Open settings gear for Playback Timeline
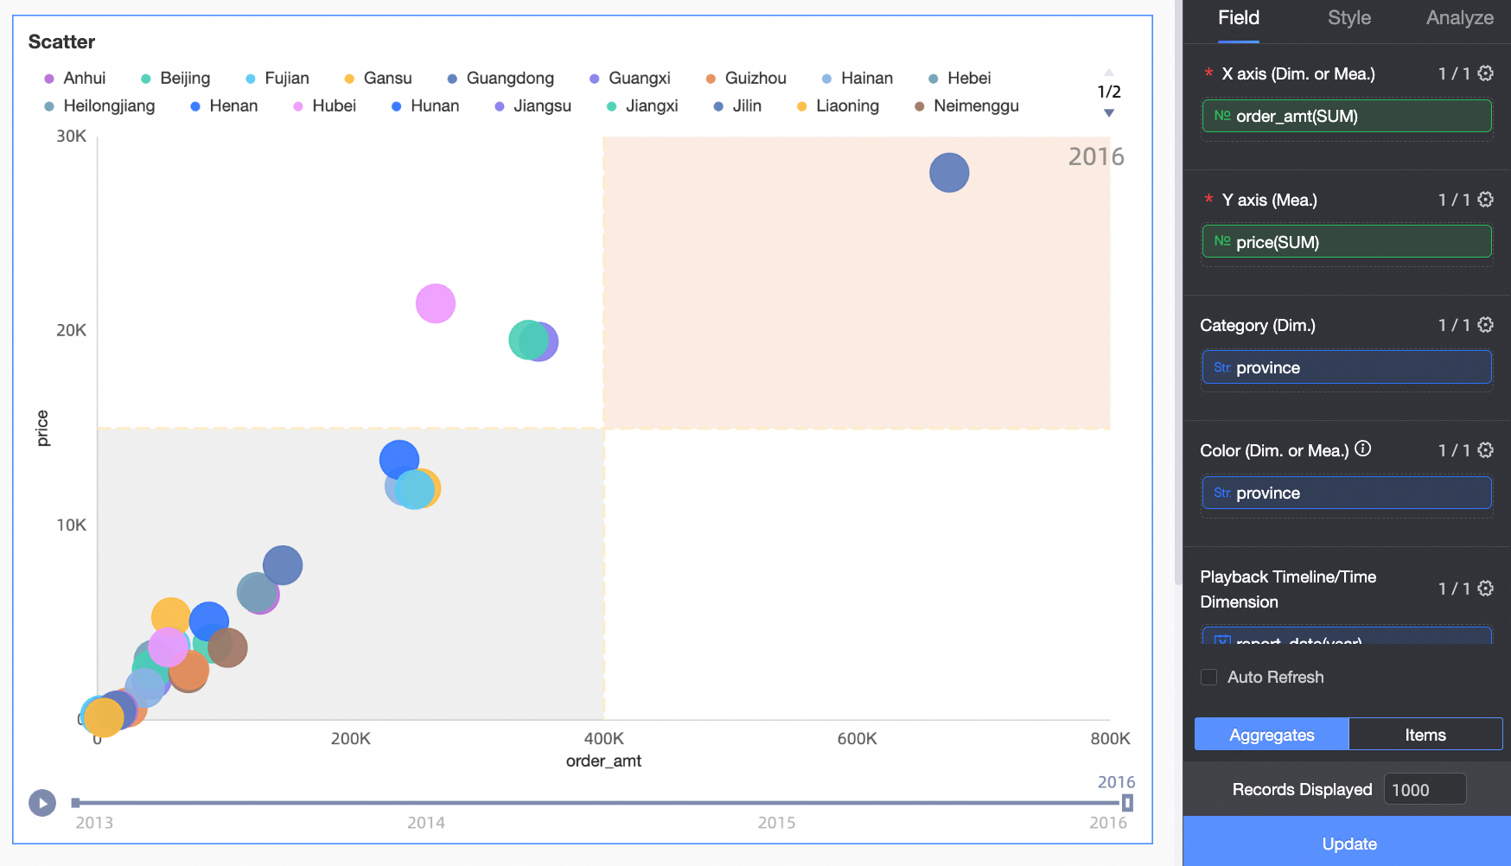1511x866 pixels. coord(1485,589)
